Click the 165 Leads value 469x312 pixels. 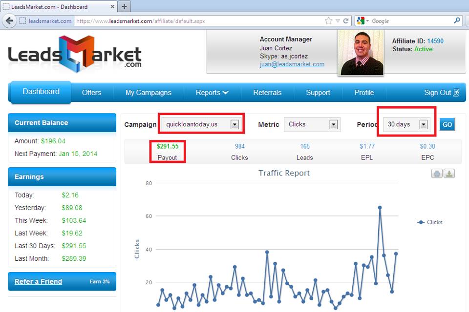pos(305,146)
